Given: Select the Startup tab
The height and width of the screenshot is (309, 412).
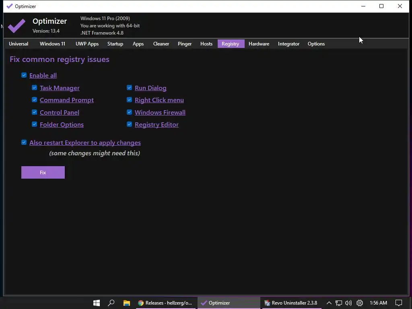Looking at the screenshot, I should (x=115, y=44).
